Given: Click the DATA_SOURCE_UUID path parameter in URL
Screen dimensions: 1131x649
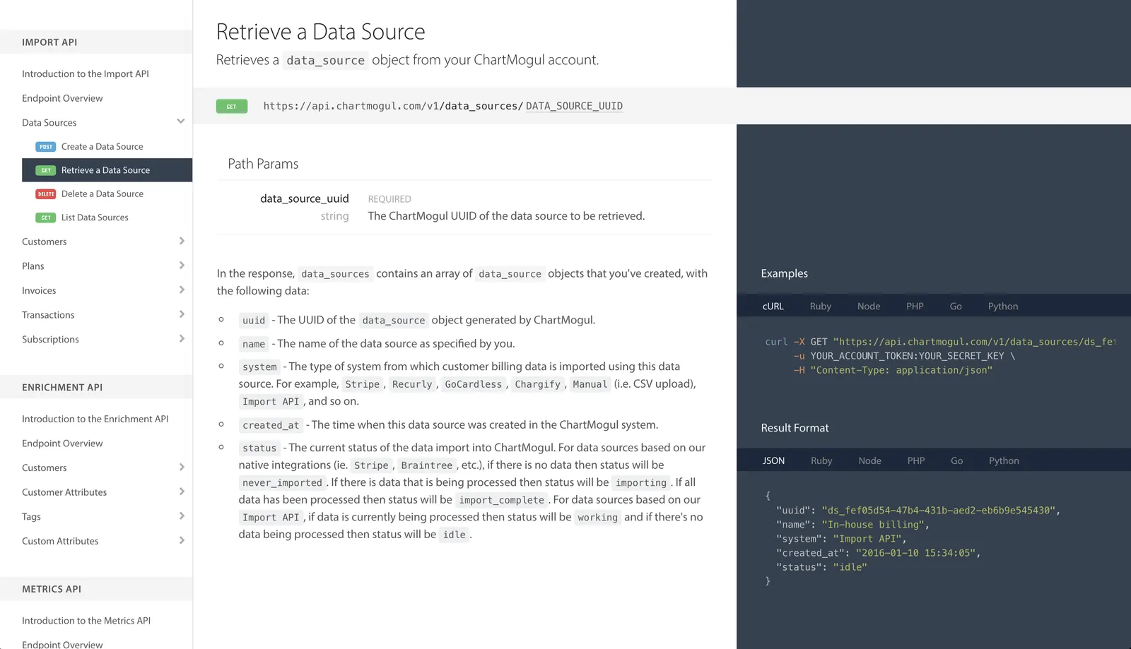Looking at the screenshot, I should point(574,107).
